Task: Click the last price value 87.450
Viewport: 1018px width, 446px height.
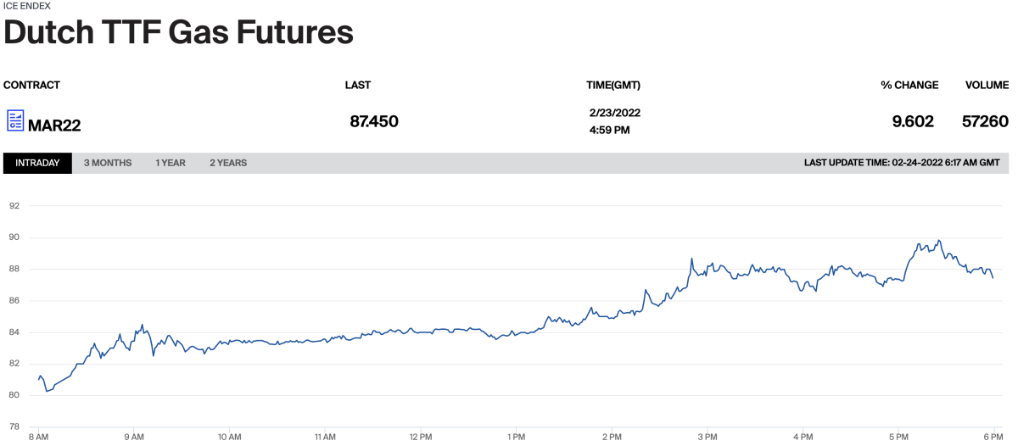Action: click(x=374, y=121)
